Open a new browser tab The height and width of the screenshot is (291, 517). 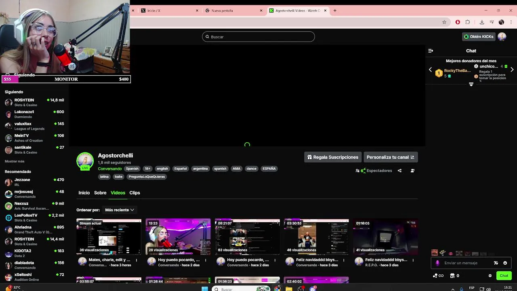(335, 11)
